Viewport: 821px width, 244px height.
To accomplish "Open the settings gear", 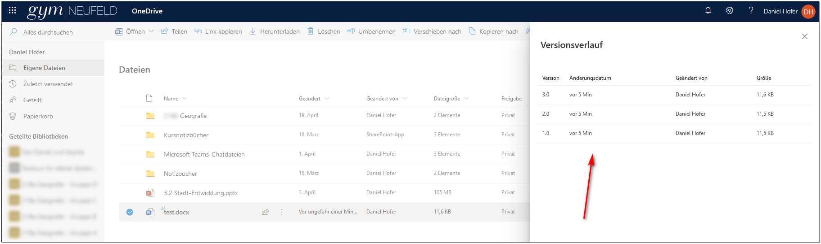I will pos(730,11).
